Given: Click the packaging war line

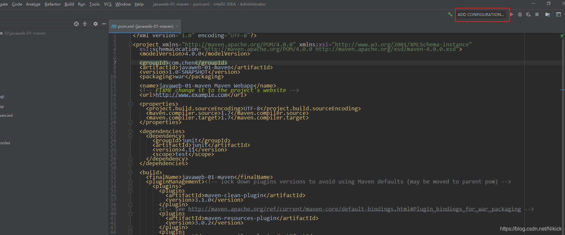Looking at the screenshot, I should (x=182, y=77).
